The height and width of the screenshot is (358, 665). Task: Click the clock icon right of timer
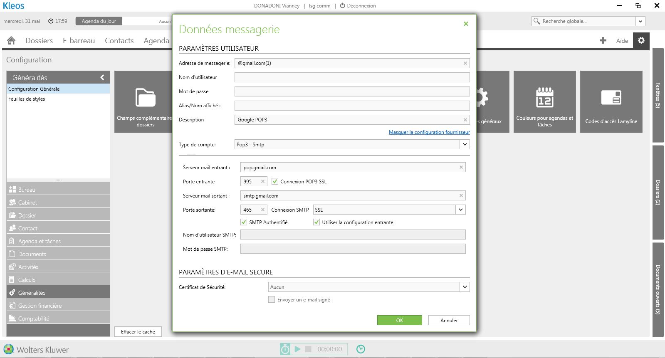click(x=361, y=349)
